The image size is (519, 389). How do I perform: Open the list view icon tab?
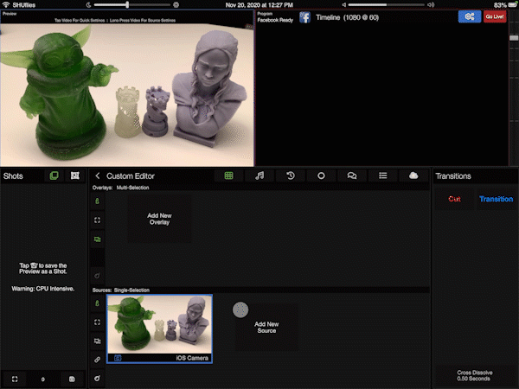tap(382, 175)
